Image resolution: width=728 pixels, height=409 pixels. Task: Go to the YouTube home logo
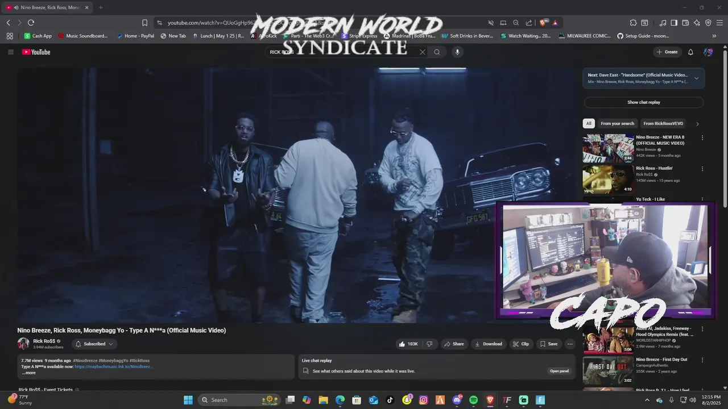(x=36, y=52)
